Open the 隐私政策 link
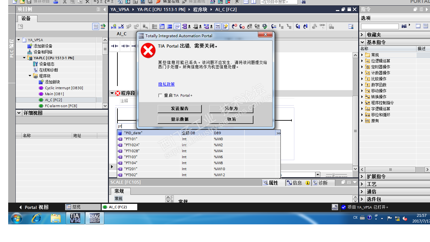 (167, 84)
